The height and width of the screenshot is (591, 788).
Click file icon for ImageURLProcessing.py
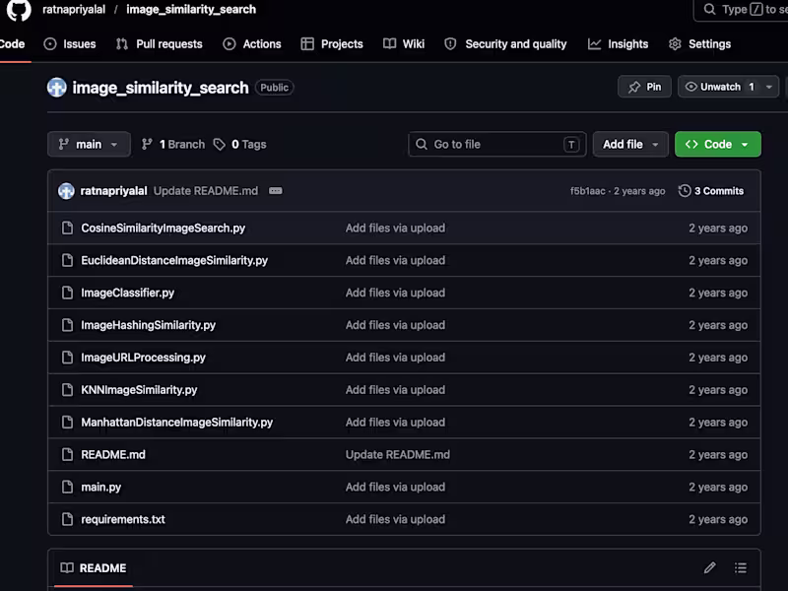(67, 358)
